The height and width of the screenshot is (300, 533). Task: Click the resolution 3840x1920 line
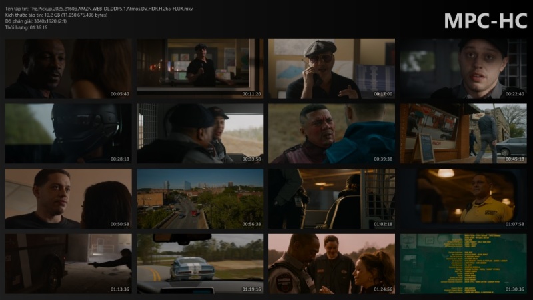[x=36, y=21]
